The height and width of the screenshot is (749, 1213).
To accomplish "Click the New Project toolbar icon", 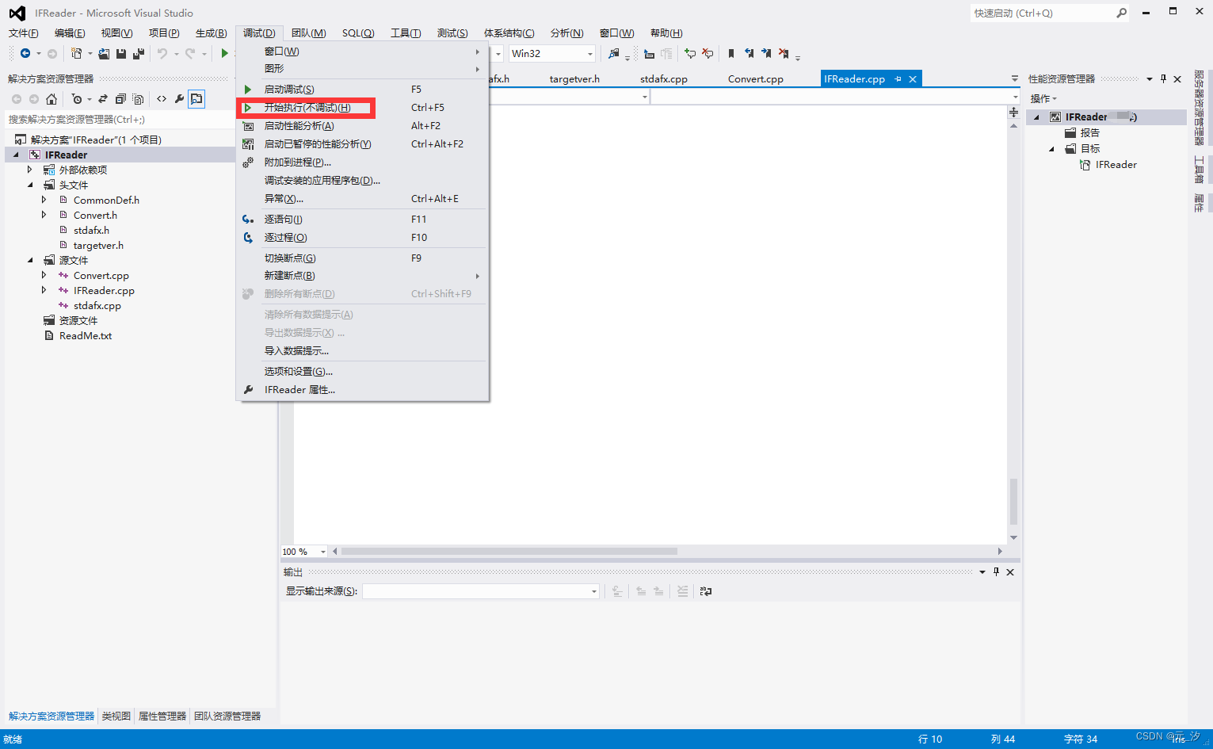I will click(76, 53).
